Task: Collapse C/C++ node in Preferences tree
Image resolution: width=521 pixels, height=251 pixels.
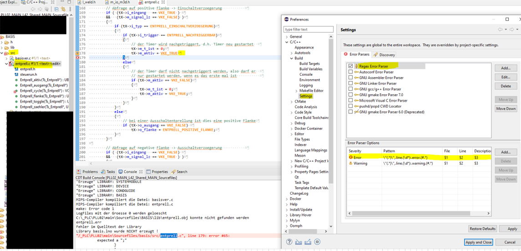Action: tap(286, 42)
